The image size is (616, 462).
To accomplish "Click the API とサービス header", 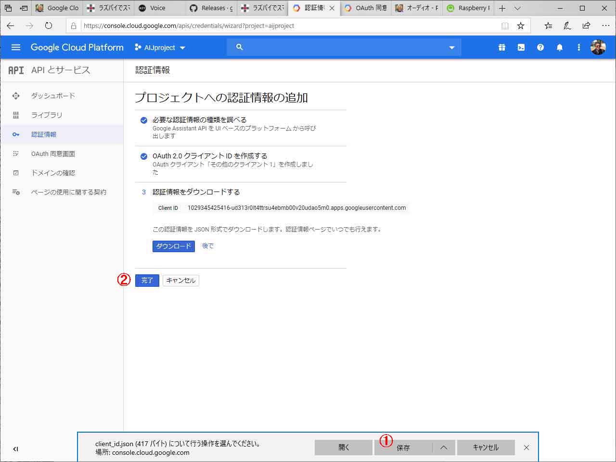I will [61, 70].
